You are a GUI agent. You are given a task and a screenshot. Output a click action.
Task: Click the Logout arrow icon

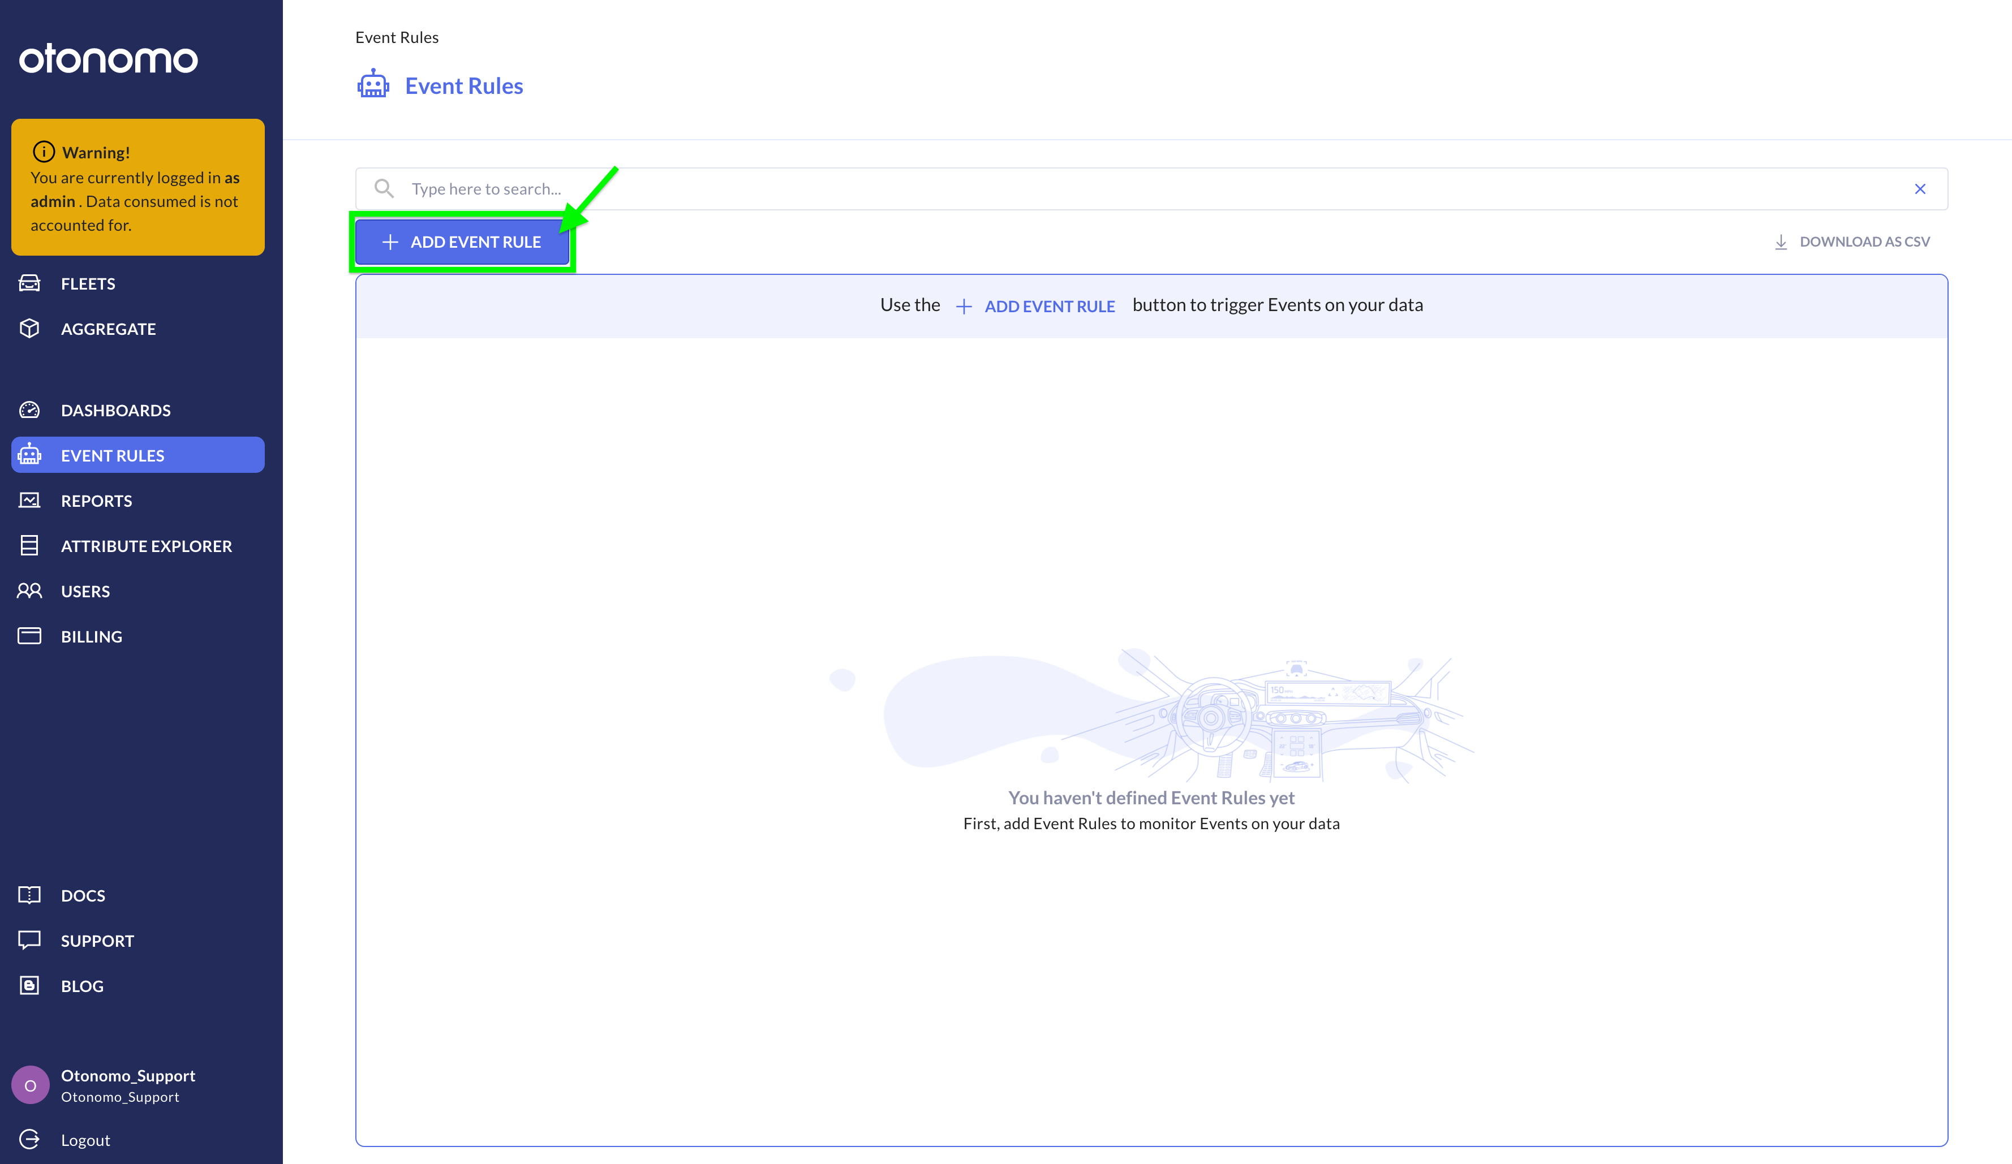(x=29, y=1139)
